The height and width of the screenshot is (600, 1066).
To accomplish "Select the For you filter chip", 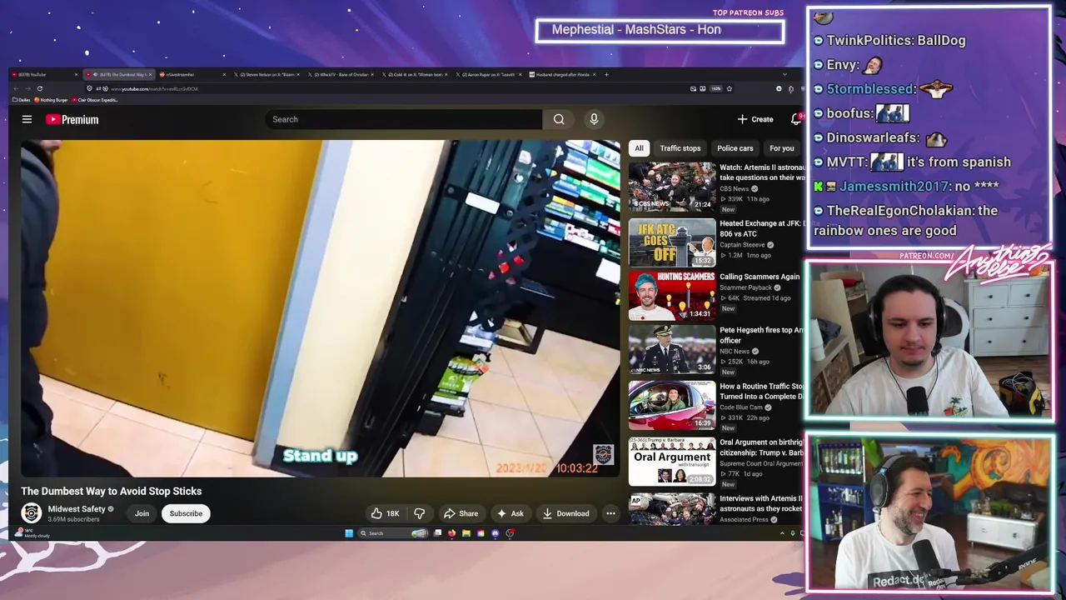I will pyautogui.click(x=781, y=148).
